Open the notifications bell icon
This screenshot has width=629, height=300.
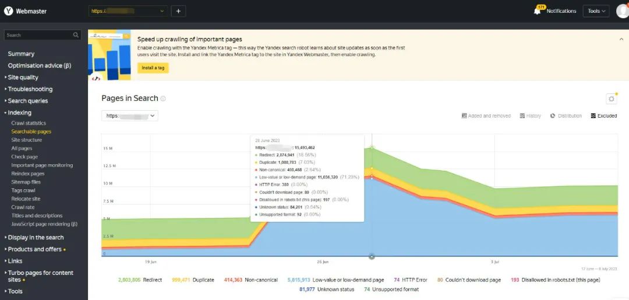coord(537,11)
